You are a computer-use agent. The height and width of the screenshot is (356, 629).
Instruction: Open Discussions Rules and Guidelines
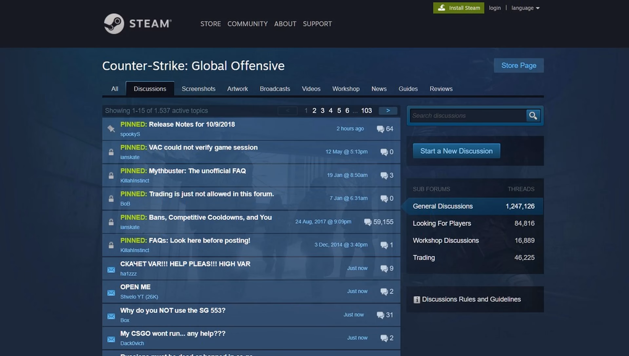pyautogui.click(x=471, y=299)
